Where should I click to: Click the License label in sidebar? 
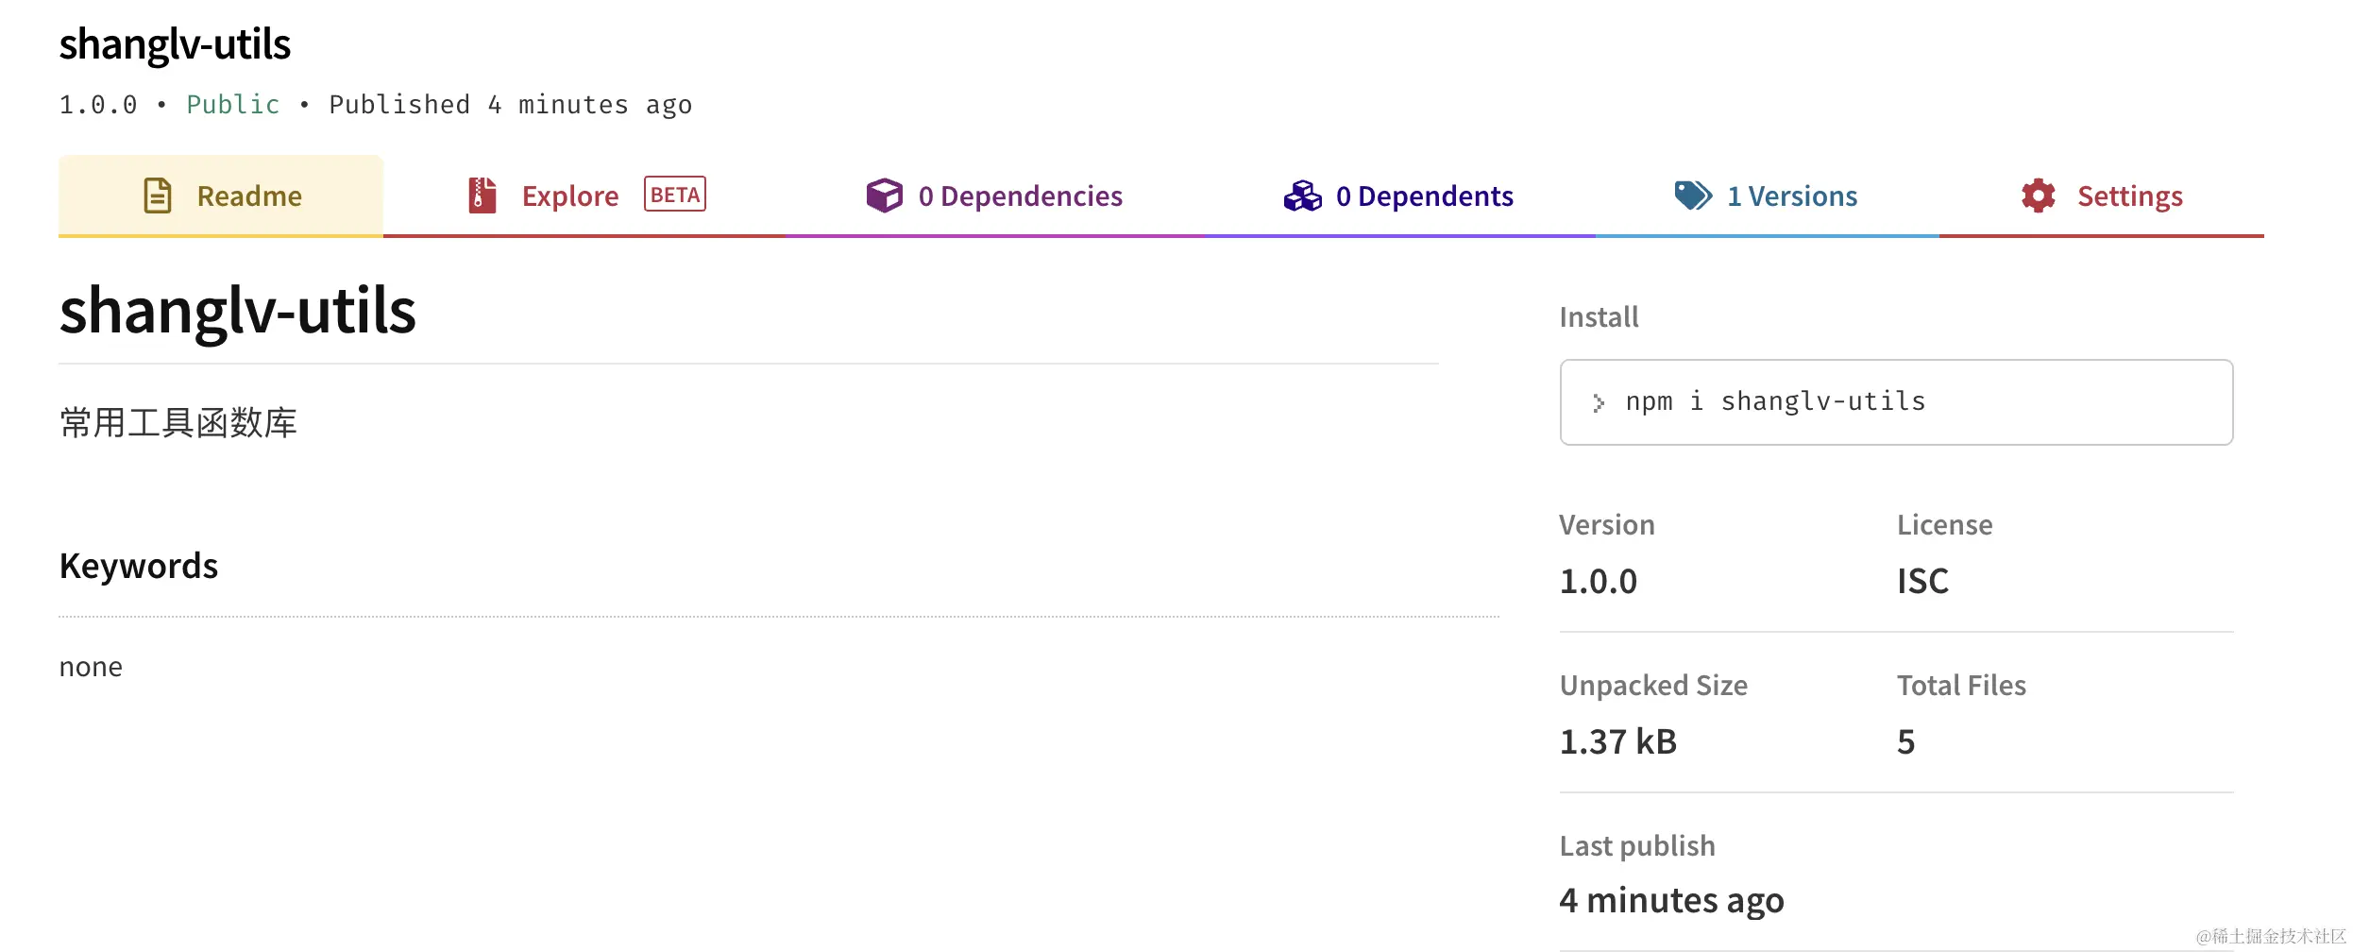tap(1945, 524)
